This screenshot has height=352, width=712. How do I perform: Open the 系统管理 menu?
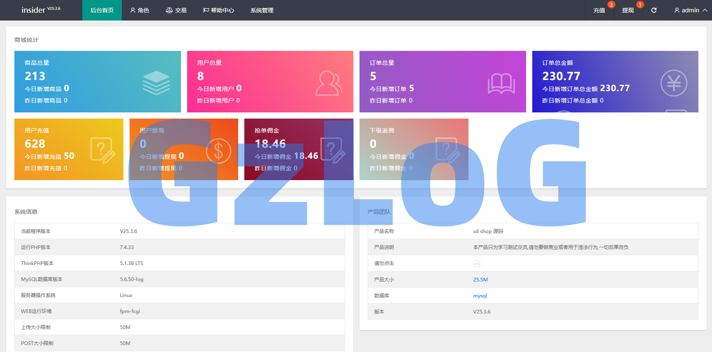(262, 10)
